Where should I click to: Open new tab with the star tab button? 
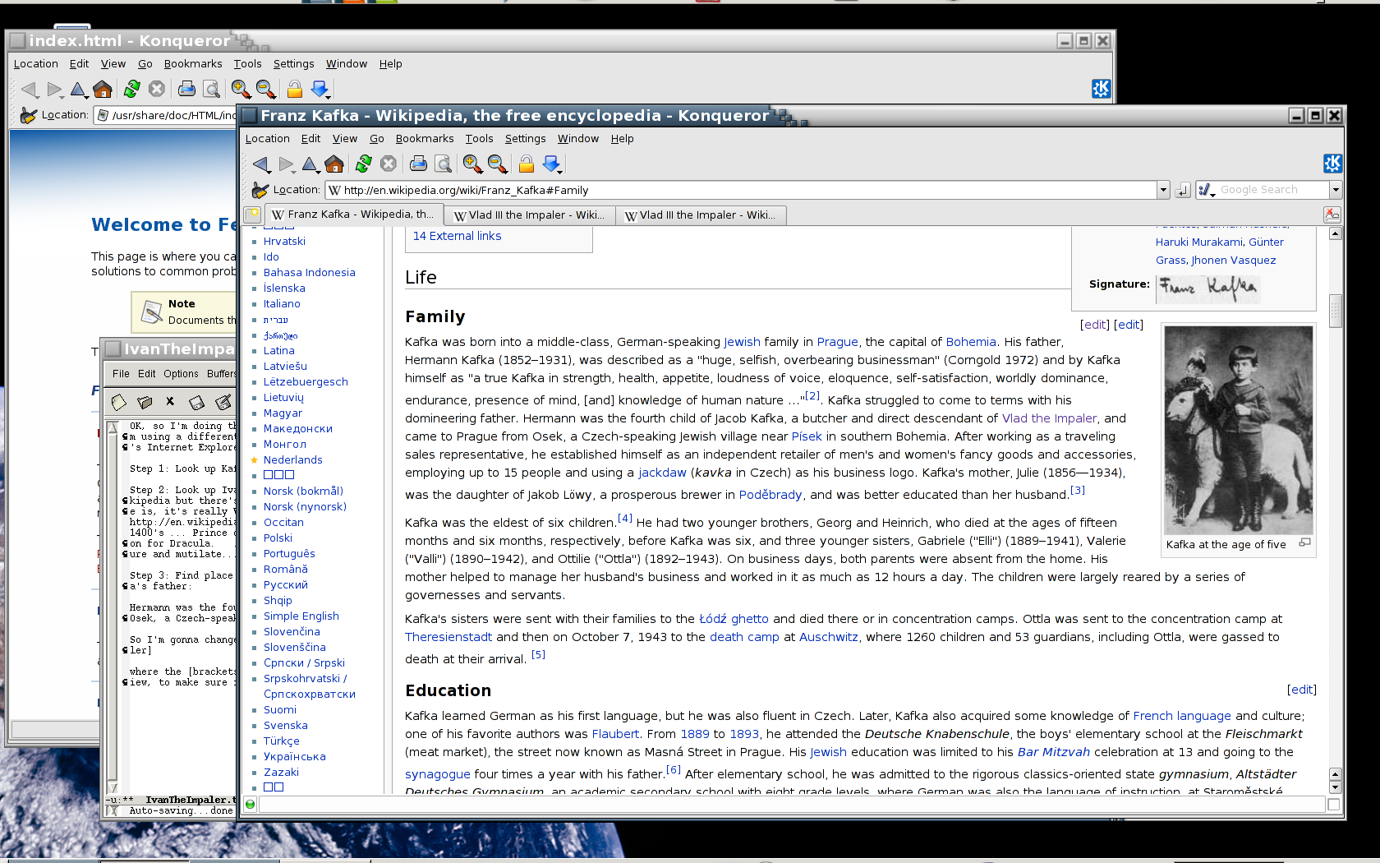tap(252, 215)
